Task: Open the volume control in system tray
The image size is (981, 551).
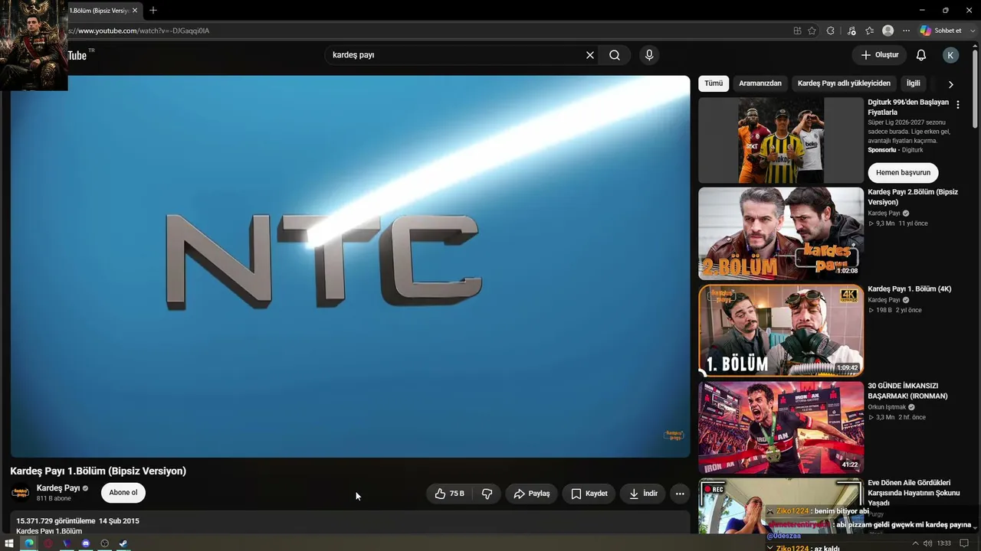Action: tap(927, 543)
